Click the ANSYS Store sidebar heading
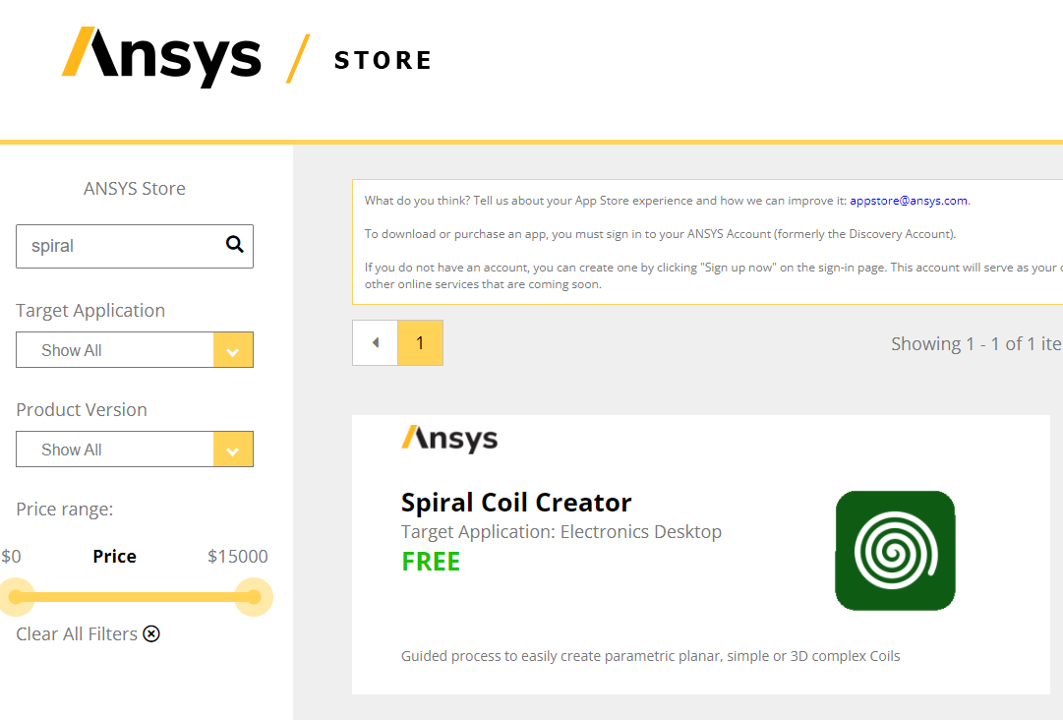The width and height of the screenshot is (1063, 720). tap(135, 189)
